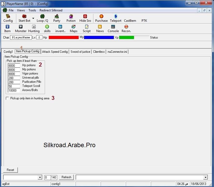Click the Arrows/Bolts amount field
This screenshot has width=214, height=187.
pyautogui.click(x=14, y=90)
